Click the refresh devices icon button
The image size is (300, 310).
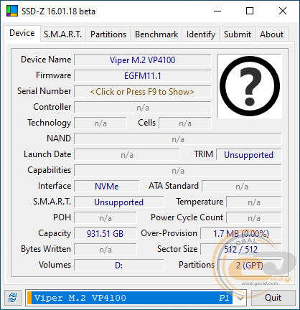click(13, 298)
